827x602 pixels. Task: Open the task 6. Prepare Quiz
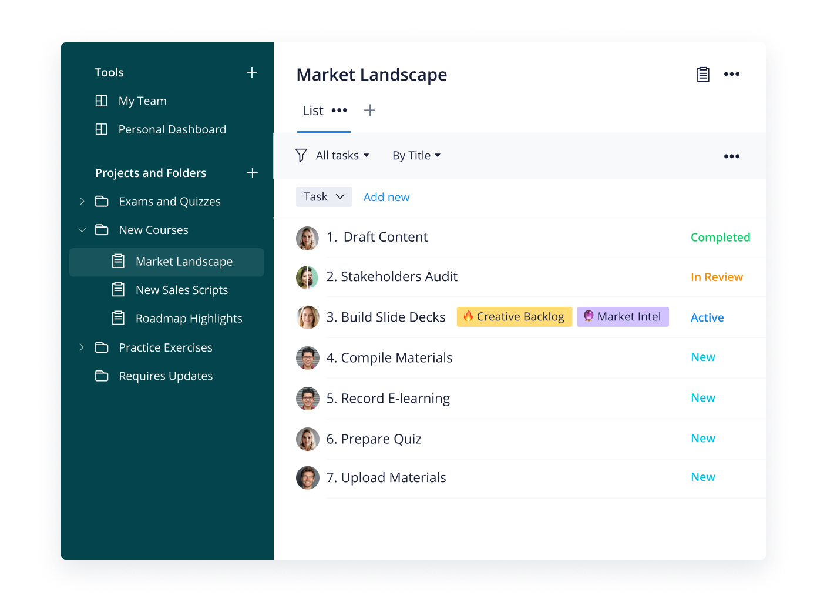pyautogui.click(x=374, y=439)
